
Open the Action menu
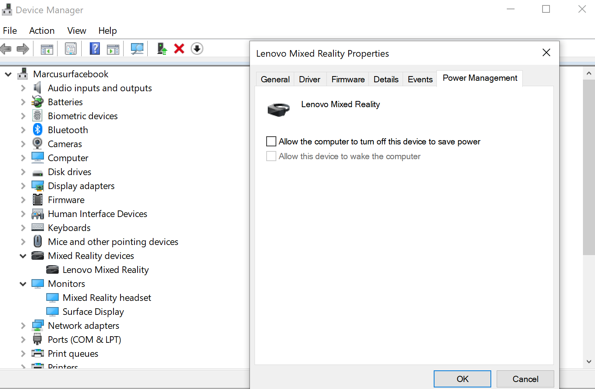click(x=42, y=31)
